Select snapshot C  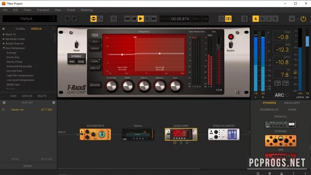269,19
